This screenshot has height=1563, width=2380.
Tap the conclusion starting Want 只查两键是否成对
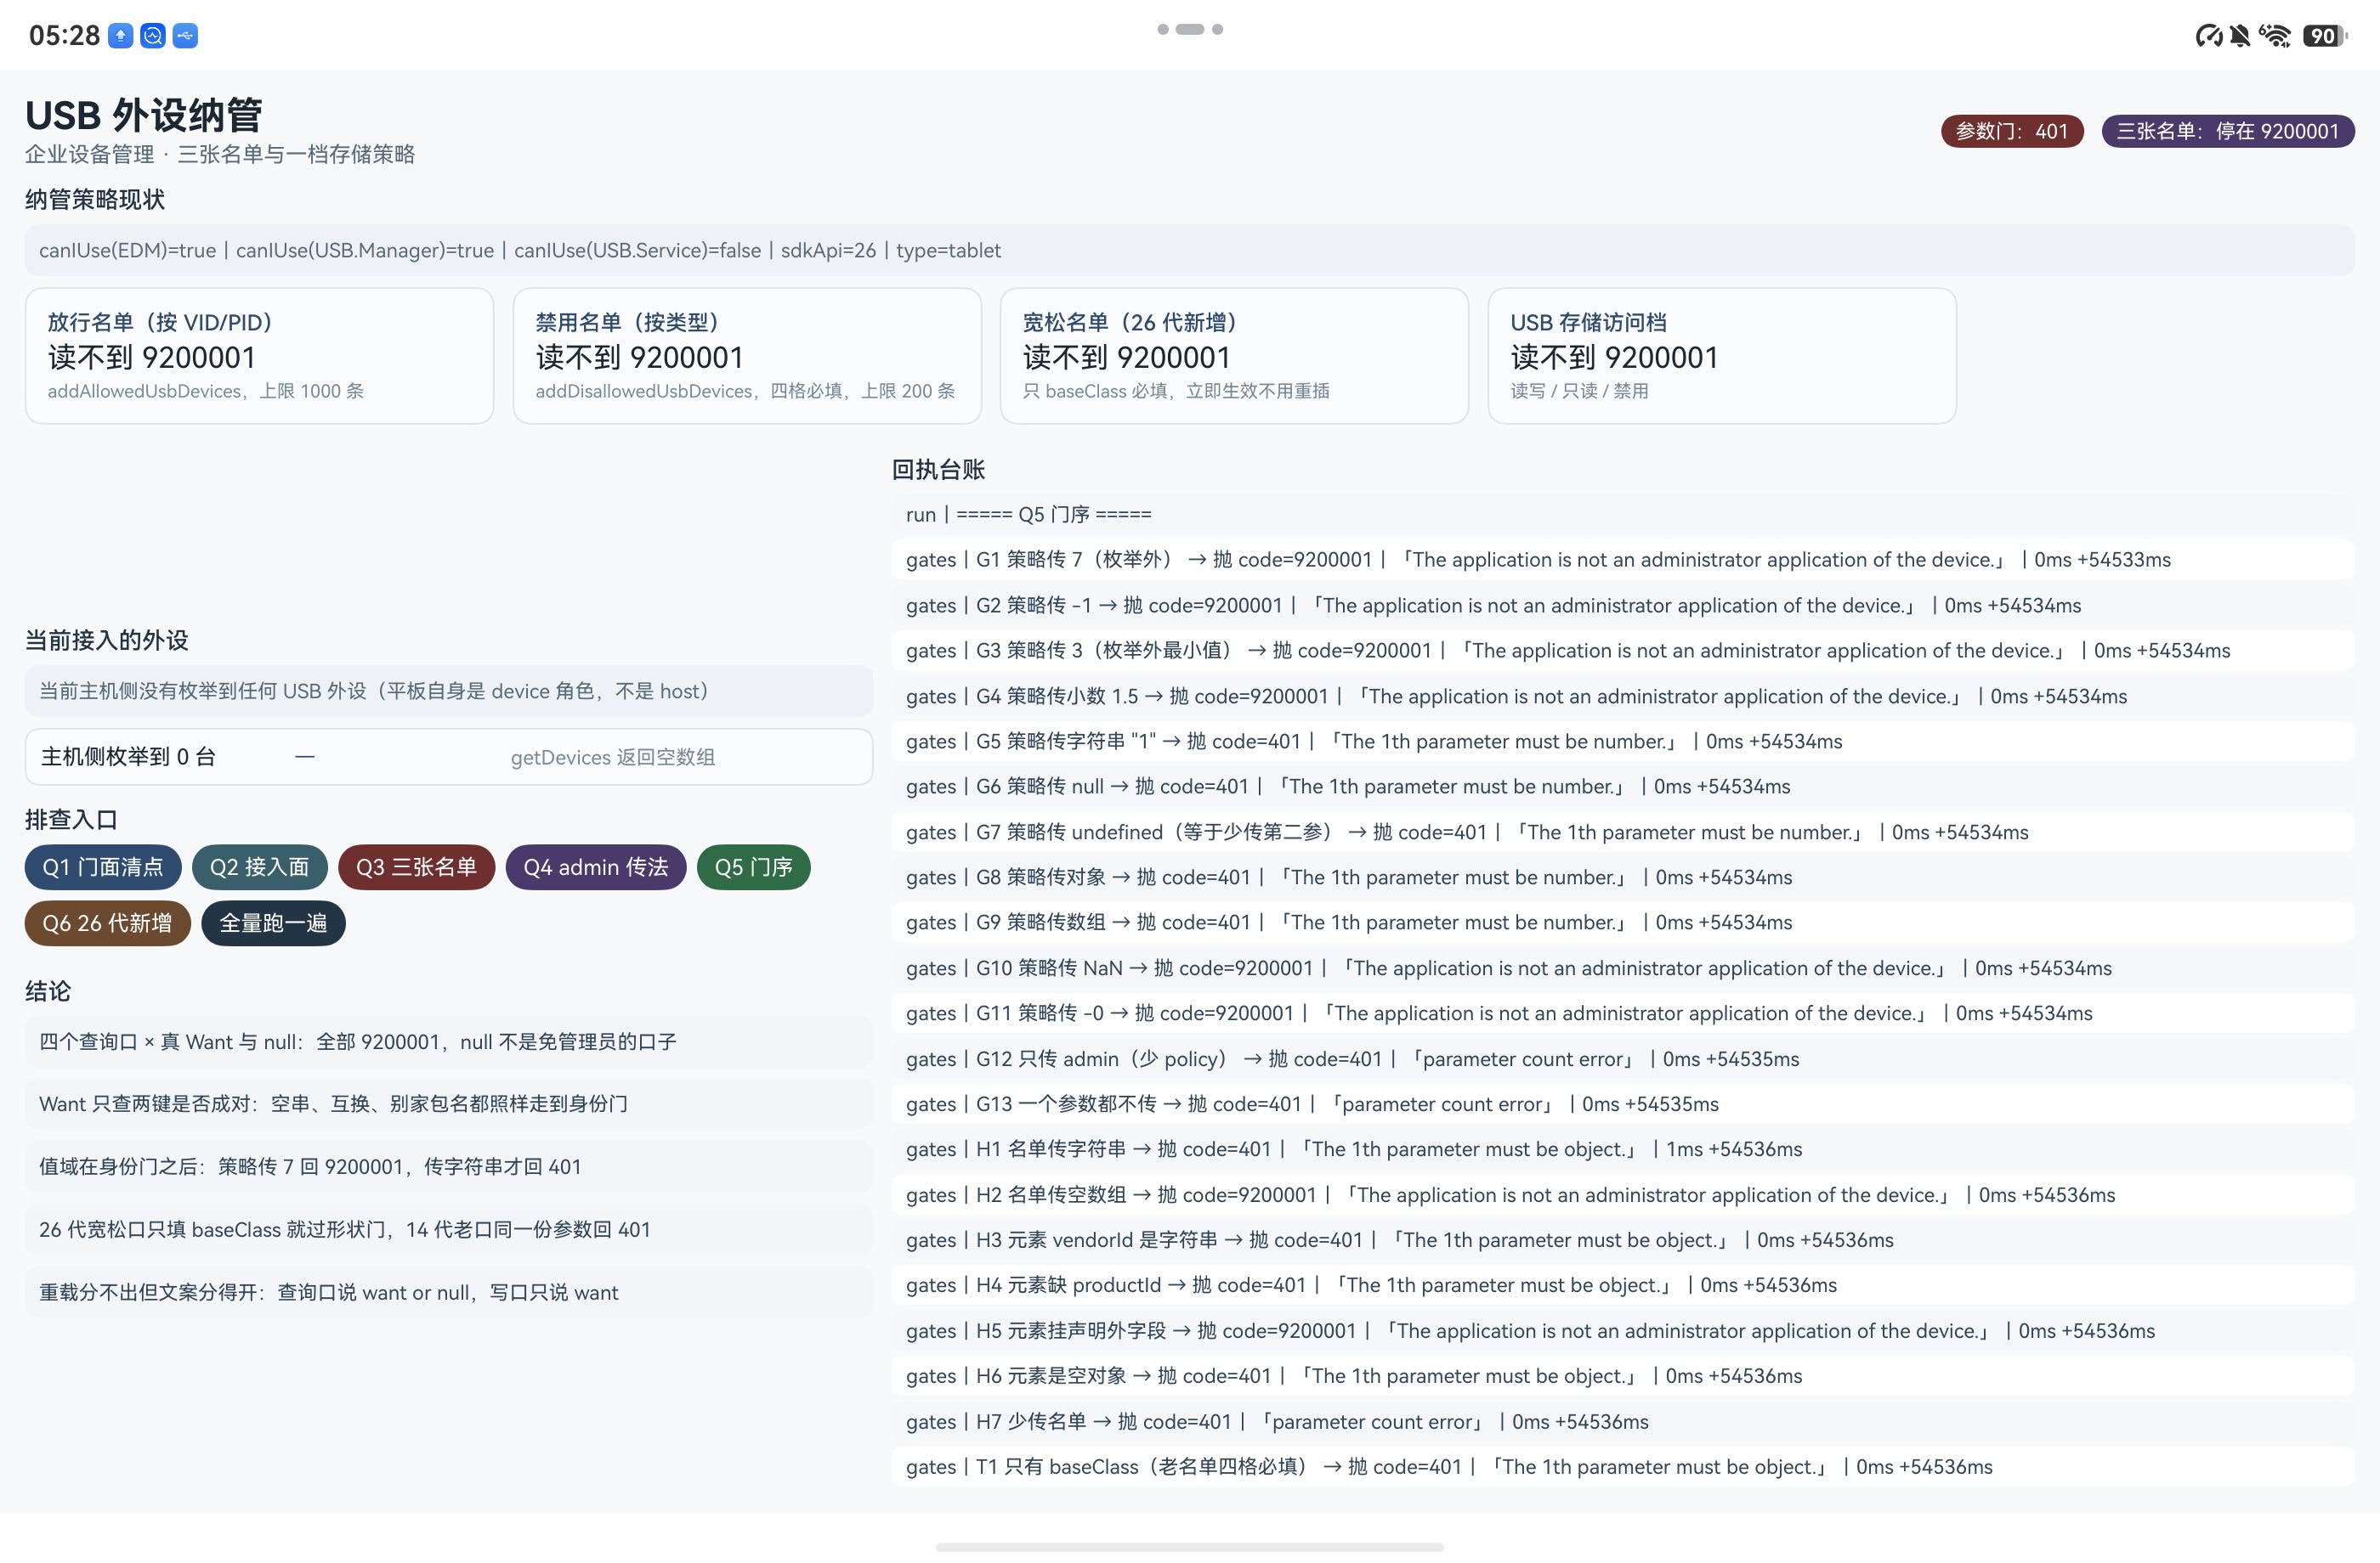point(449,1103)
